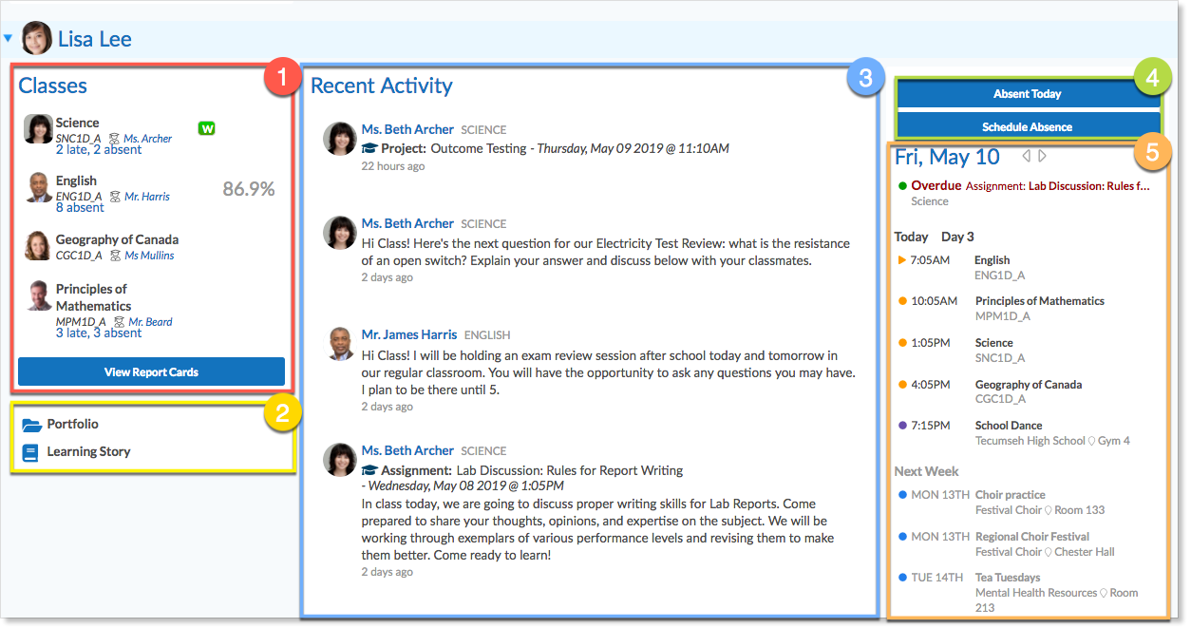Click the Geography of Canada class teacher photo

[x=38, y=246]
